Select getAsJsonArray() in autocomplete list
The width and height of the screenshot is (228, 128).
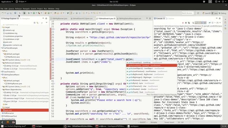pos(151,63)
